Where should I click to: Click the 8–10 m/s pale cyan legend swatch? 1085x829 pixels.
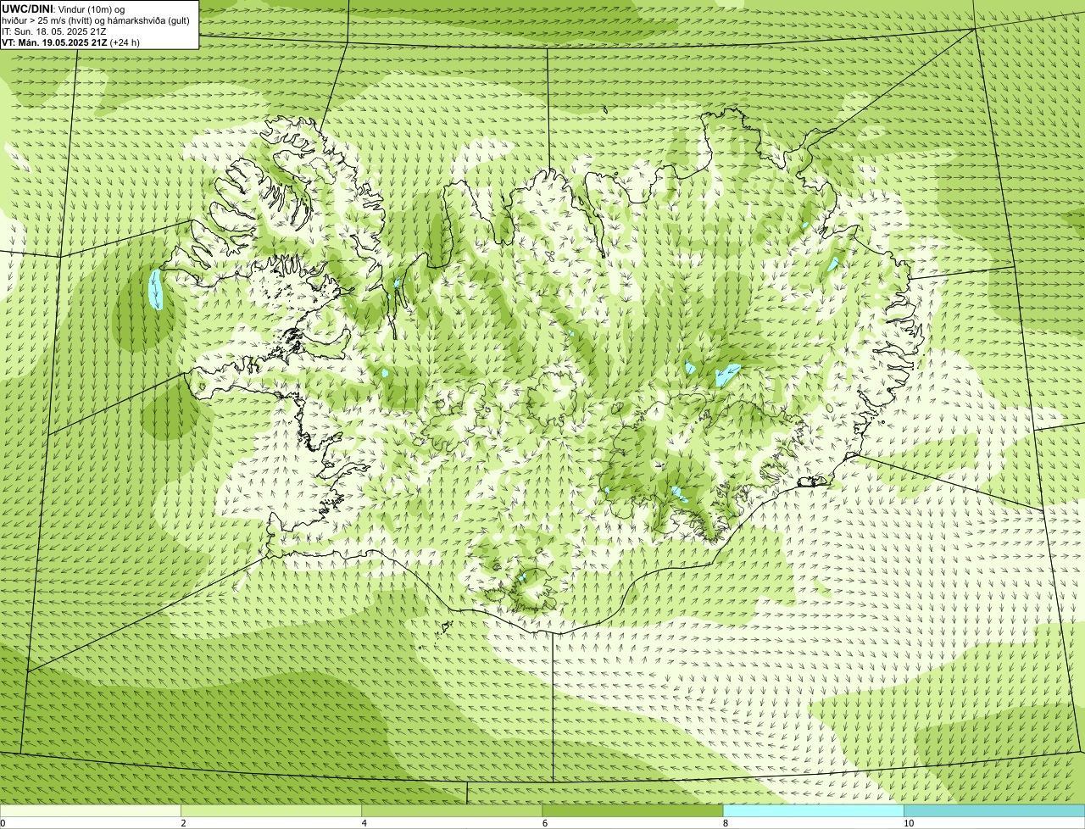coord(813,811)
